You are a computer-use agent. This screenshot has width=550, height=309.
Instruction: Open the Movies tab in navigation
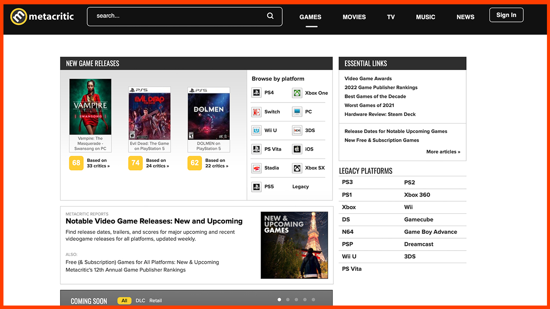[x=354, y=17]
